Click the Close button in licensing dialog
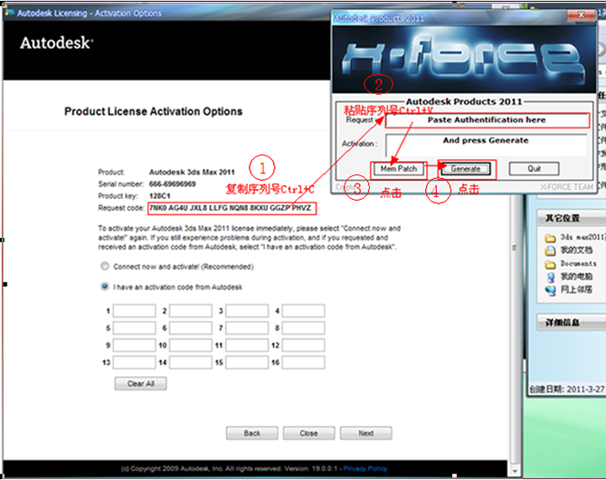 (308, 433)
